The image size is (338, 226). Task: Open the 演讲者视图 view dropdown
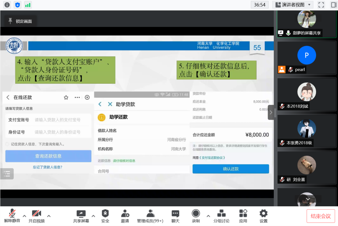(x=293, y=5)
